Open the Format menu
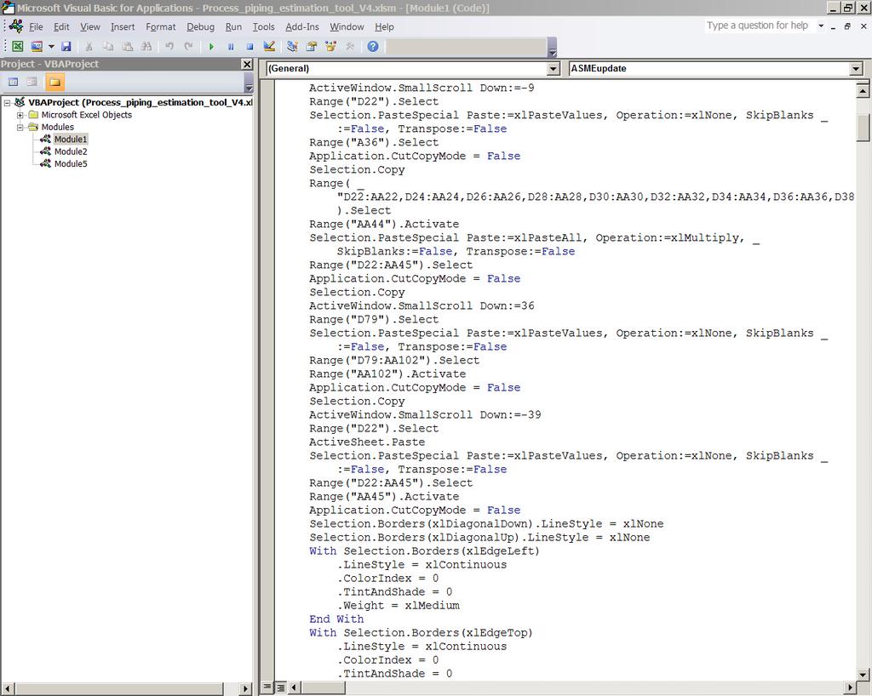Image resolution: width=872 pixels, height=696 pixels. [x=161, y=26]
